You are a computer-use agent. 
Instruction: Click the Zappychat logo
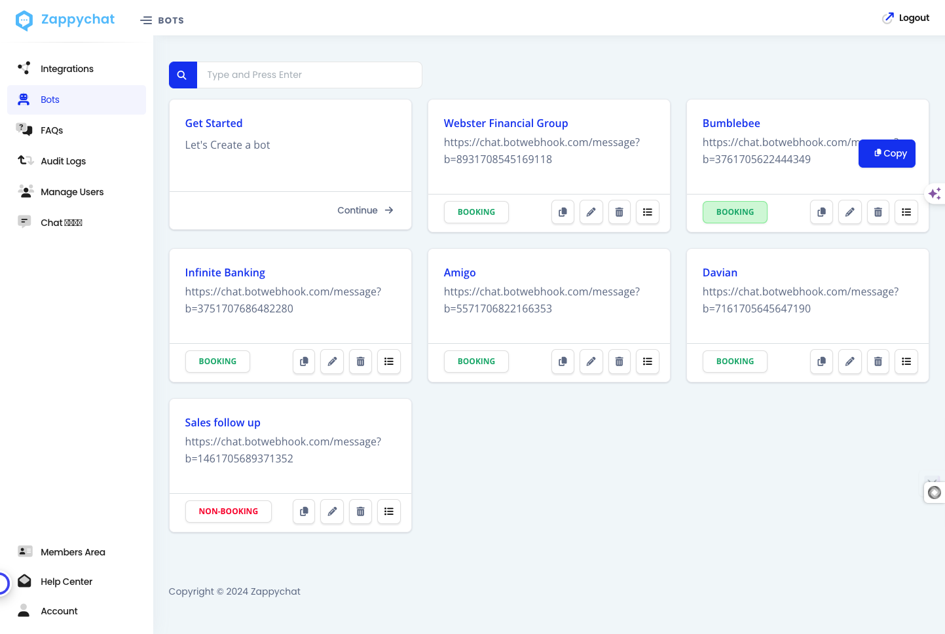tap(65, 20)
